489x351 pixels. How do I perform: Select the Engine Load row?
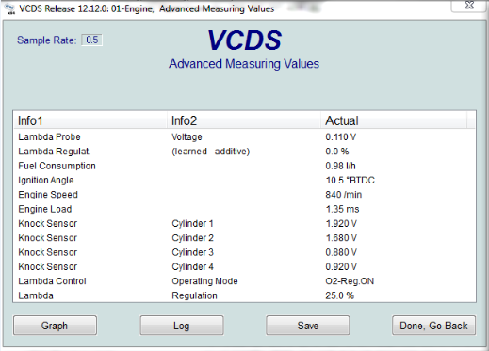point(244,209)
